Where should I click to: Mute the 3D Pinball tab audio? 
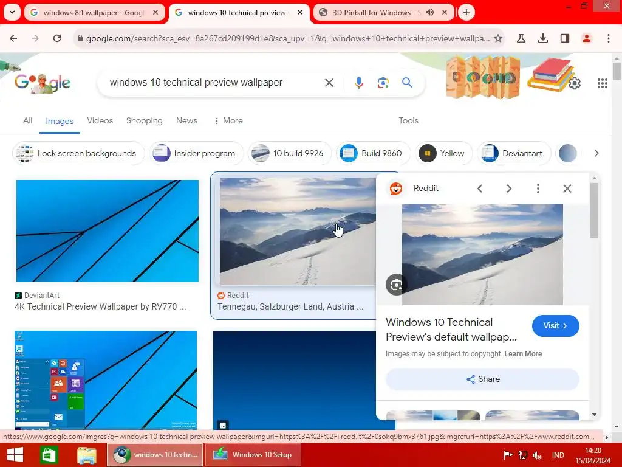[x=430, y=12]
